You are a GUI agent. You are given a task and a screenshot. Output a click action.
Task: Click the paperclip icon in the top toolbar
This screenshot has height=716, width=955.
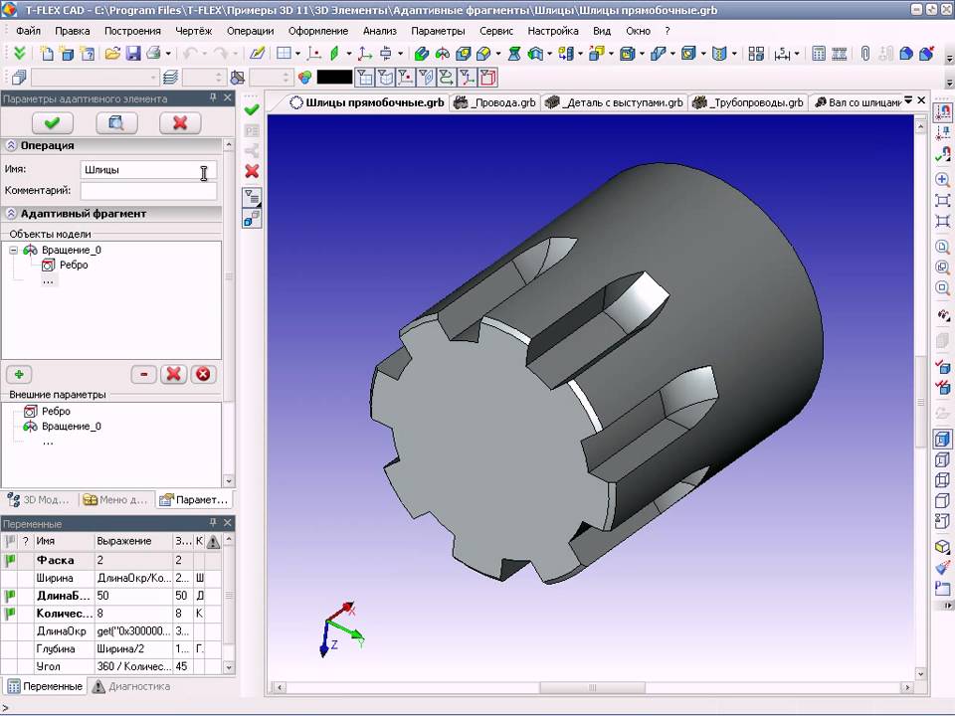[865, 53]
